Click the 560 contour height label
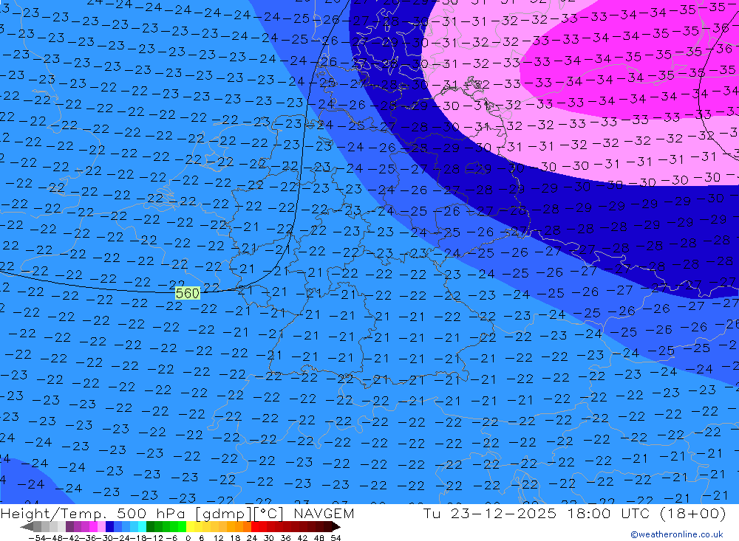 click(188, 293)
